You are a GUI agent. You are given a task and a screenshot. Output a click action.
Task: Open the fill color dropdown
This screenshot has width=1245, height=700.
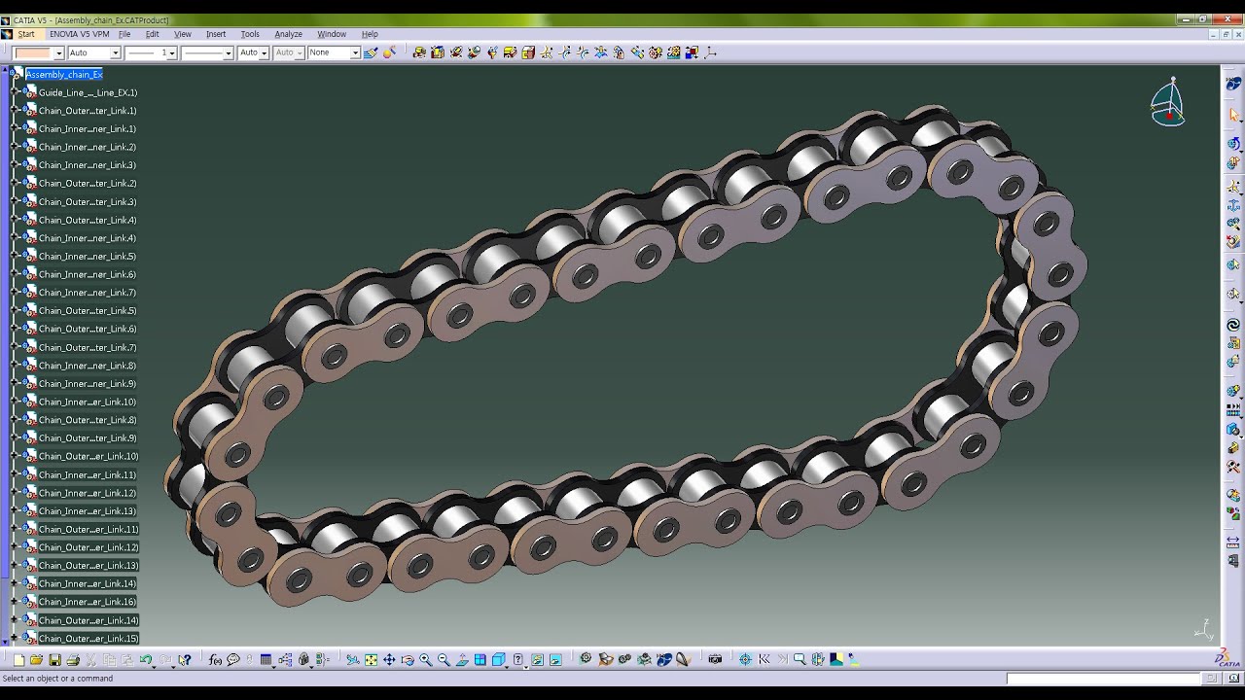[x=58, y=52]
